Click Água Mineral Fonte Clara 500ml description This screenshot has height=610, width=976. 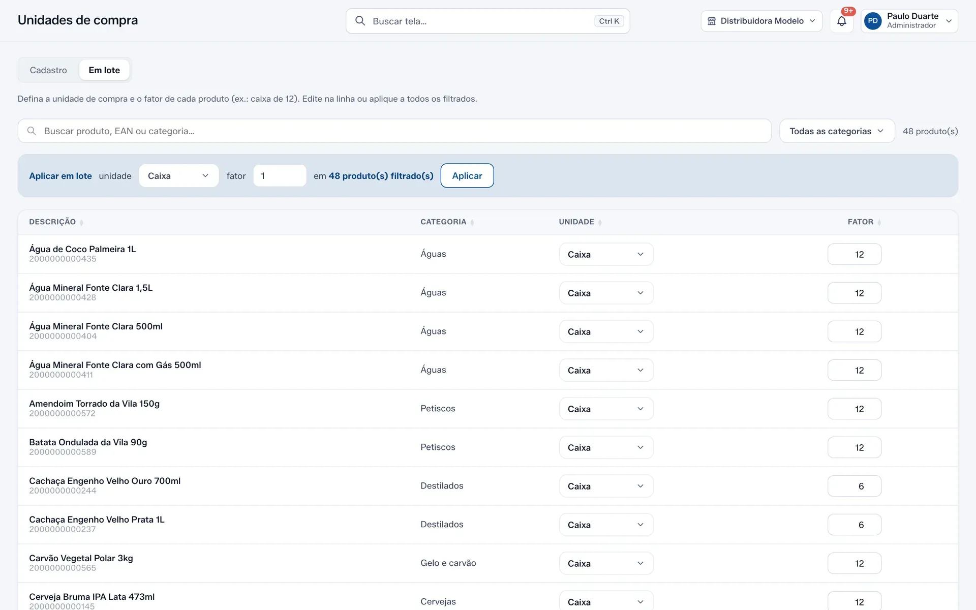pyautogui.click(x=96, y=326)
